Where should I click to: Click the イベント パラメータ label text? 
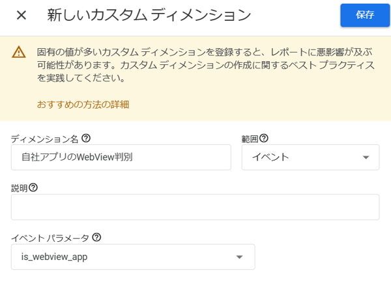(x=50, y=238)
